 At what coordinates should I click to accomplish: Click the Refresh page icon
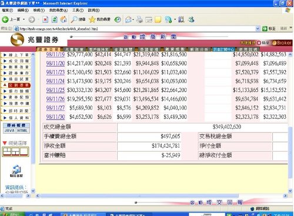pyautogui.click(x=55, y=19)
